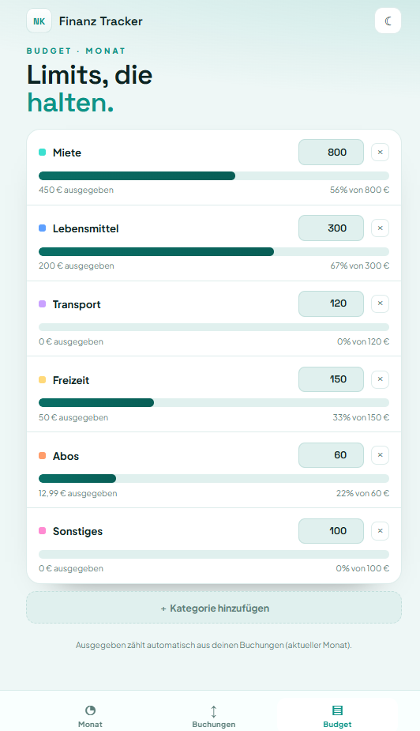Delete the Freizeit category

click(x=380, y=379)
